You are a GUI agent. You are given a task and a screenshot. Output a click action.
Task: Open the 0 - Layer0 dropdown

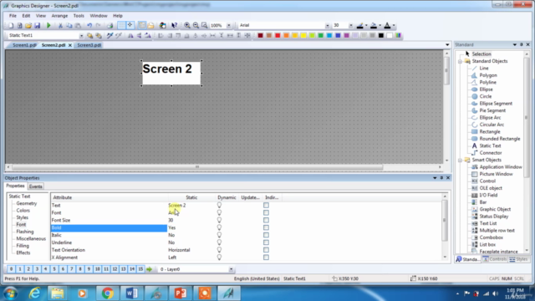231,269
